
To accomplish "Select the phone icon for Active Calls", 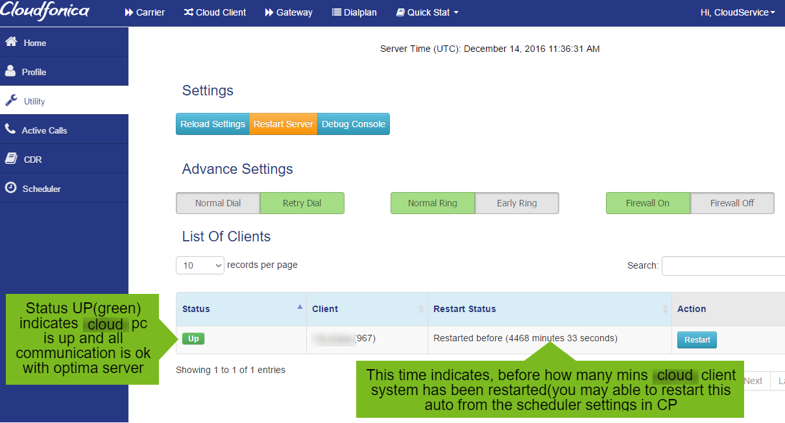I will (10, 129).
